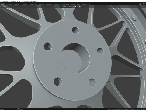Switch to the Rendering workspace
Image resolution: width=146 pixels, height=110 pixels.
(x=57, y=4)
